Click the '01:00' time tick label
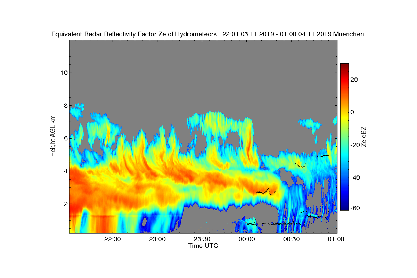Image resolution: width=417 pixels, height=278 pixels. point(336,239)
